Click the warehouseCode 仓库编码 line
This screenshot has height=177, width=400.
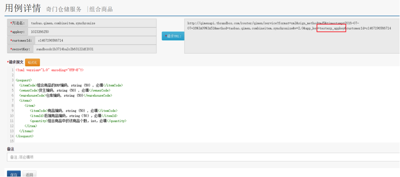coord(65,95)
